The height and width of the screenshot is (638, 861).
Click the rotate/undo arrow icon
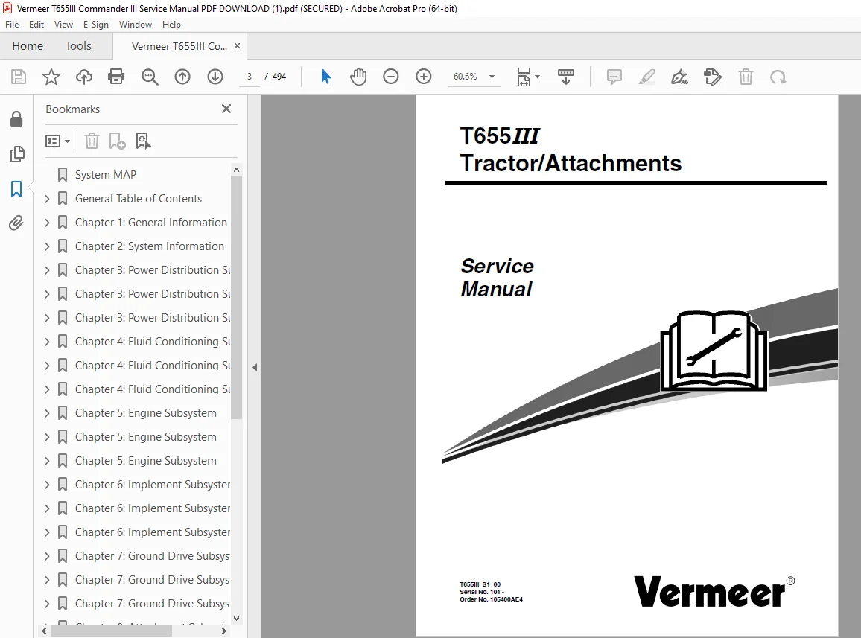coord(778,77)
